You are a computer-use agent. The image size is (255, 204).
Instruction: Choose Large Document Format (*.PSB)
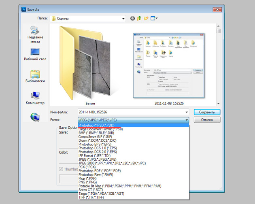point(133,129)
